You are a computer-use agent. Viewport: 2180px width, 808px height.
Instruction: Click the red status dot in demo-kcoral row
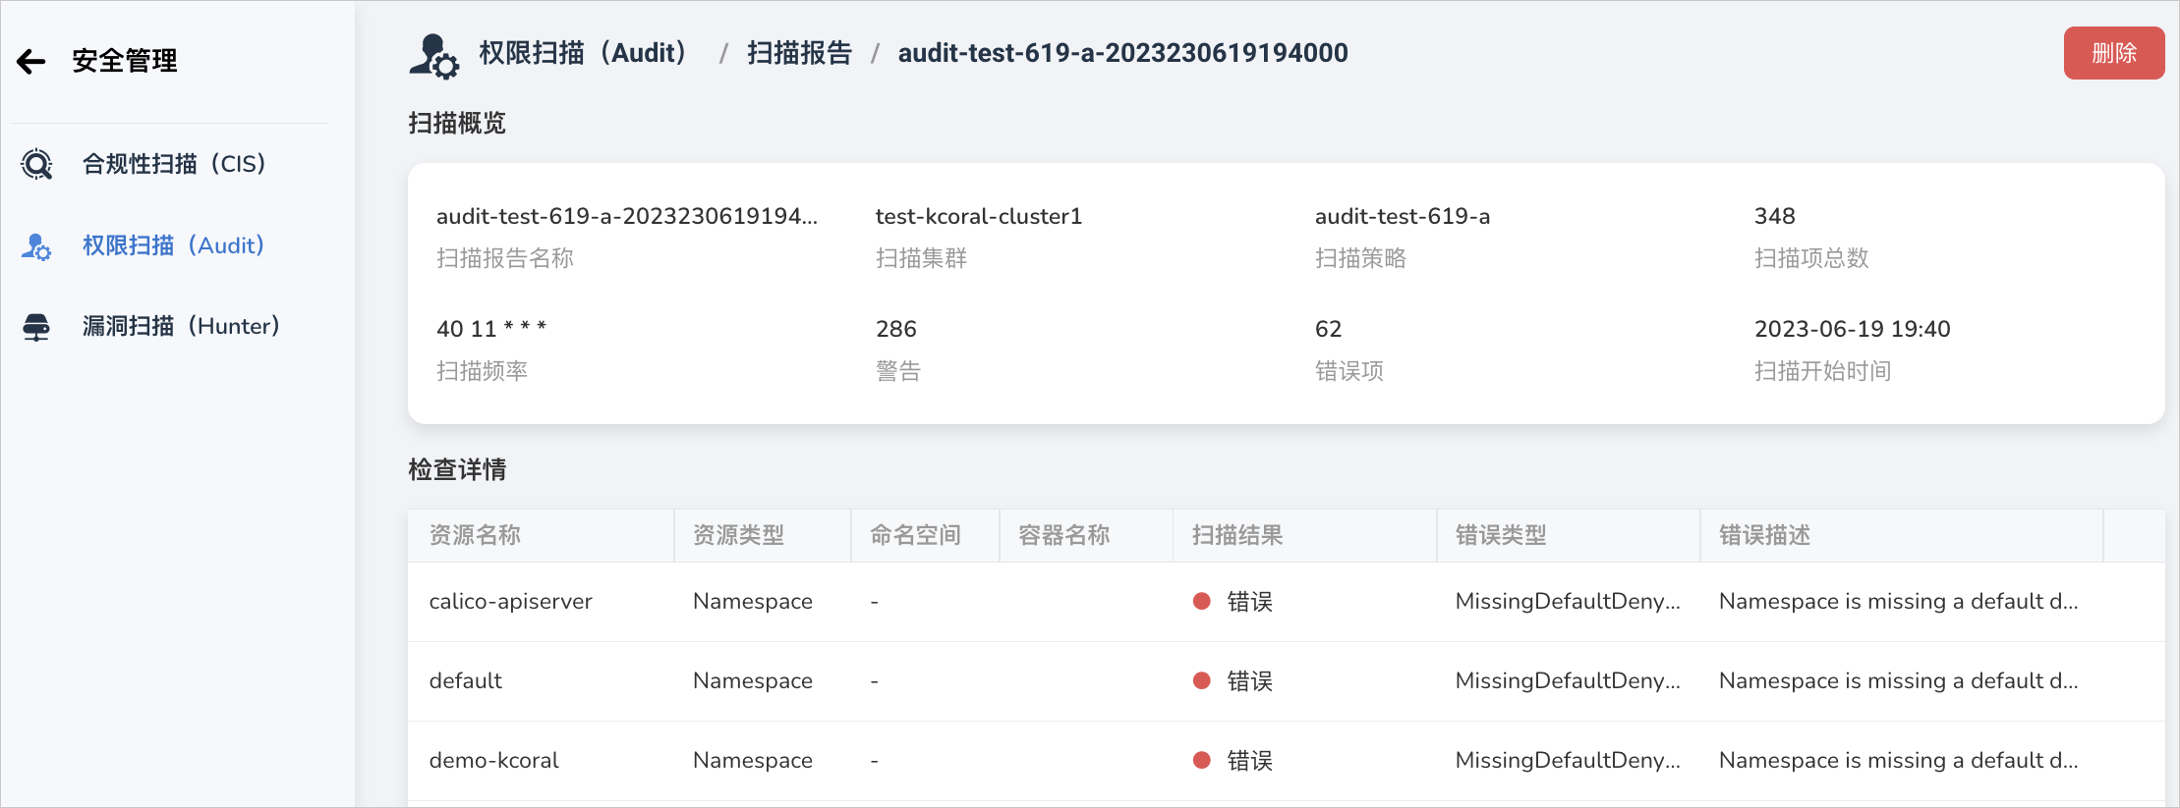pos(1201,760)
